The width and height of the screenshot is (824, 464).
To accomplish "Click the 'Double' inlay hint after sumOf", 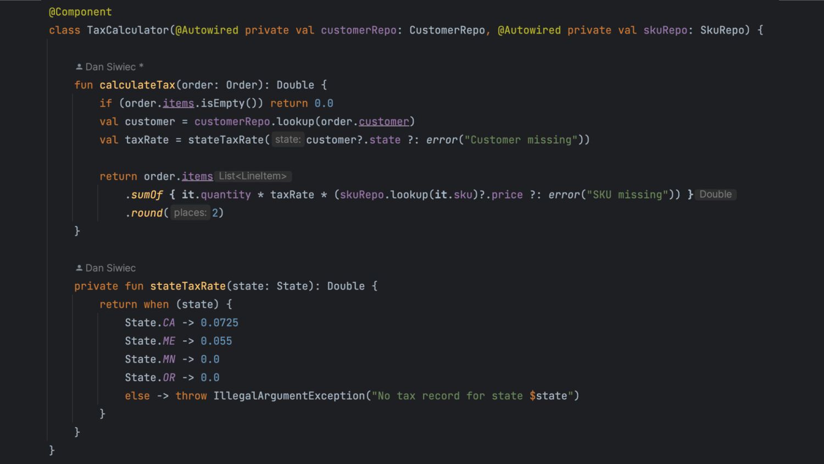I will point(715,195).
